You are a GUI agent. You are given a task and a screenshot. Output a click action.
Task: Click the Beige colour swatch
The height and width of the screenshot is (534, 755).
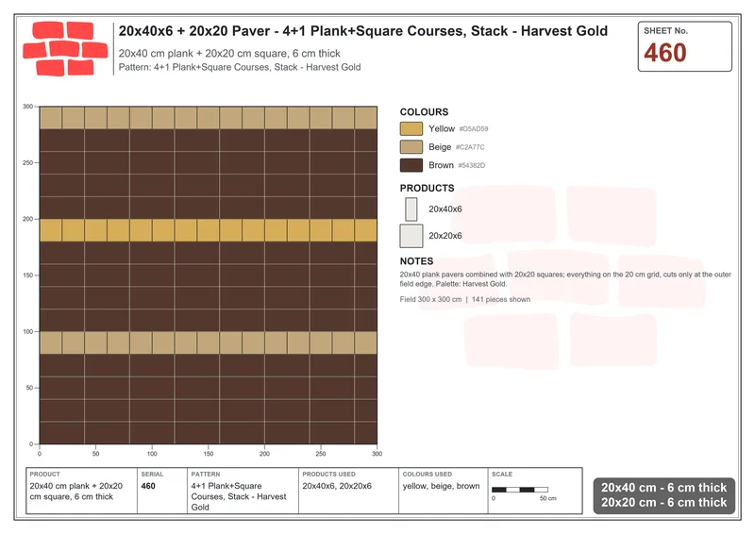click(411, 147)
